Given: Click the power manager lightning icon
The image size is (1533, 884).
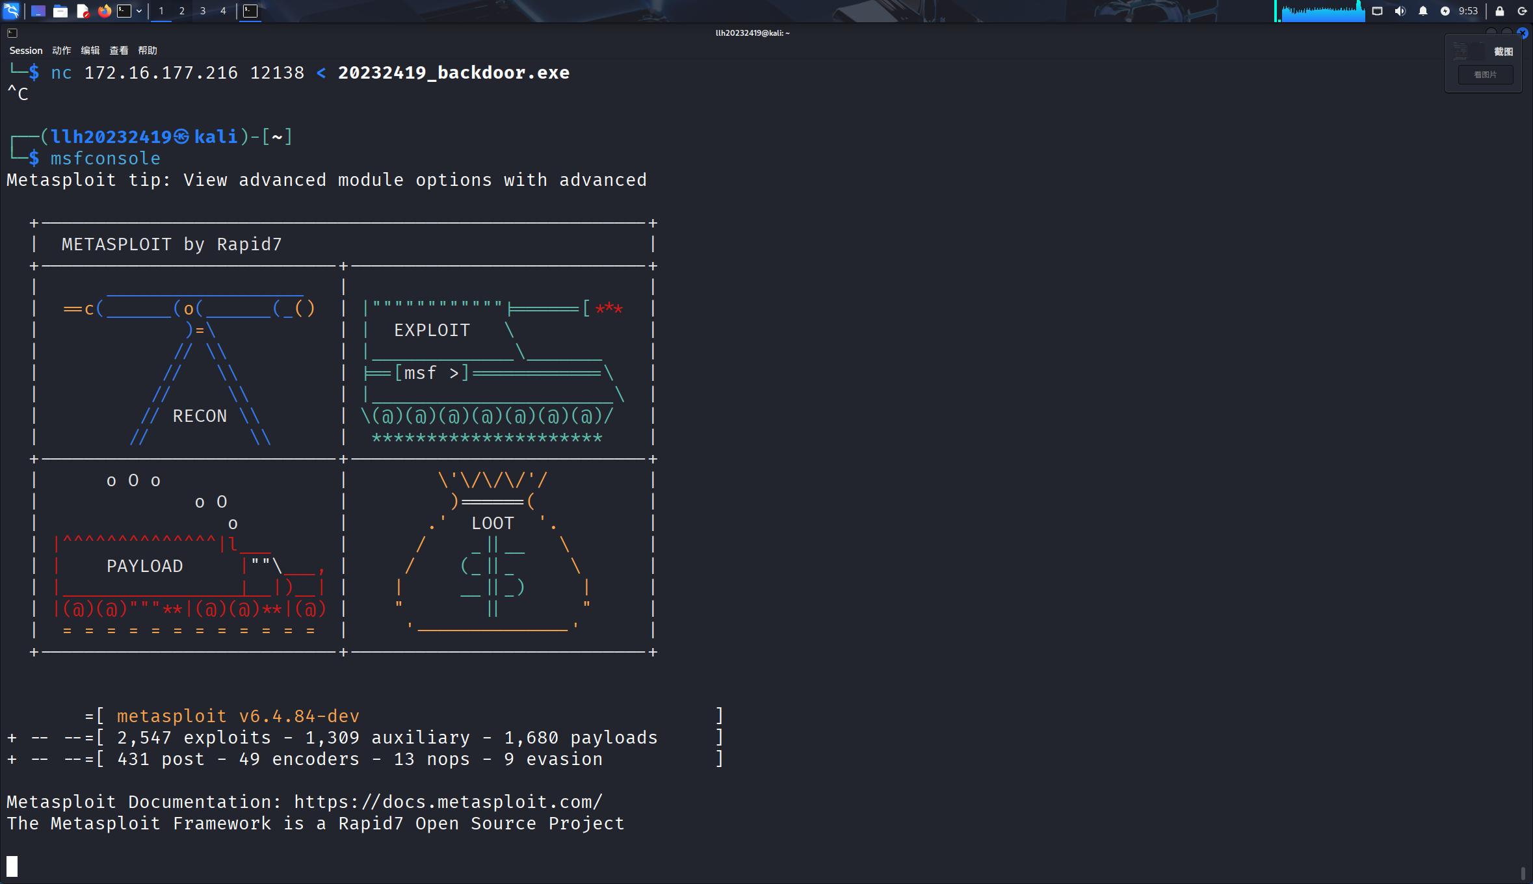Looking at the screenshot, I should (1445, 11).
